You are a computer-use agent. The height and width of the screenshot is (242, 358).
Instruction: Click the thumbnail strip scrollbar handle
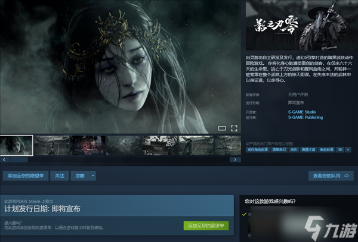click(x=19, y=160)
